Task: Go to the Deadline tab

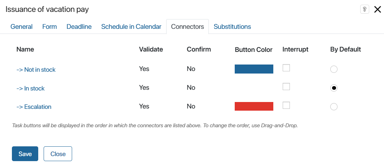Action: point(79,27)
